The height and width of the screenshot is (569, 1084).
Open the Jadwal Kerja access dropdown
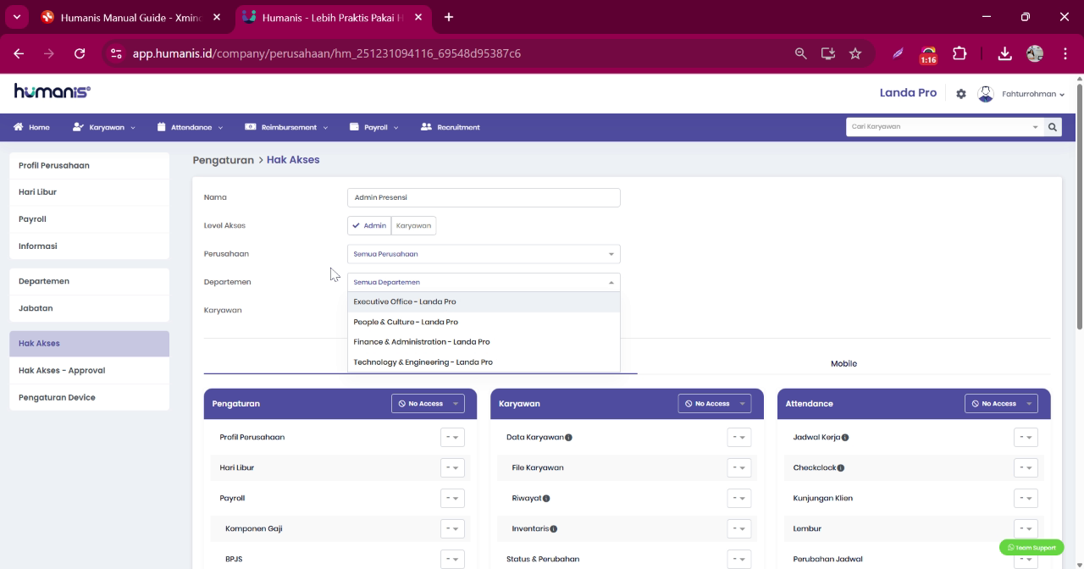coord(1026,438)
